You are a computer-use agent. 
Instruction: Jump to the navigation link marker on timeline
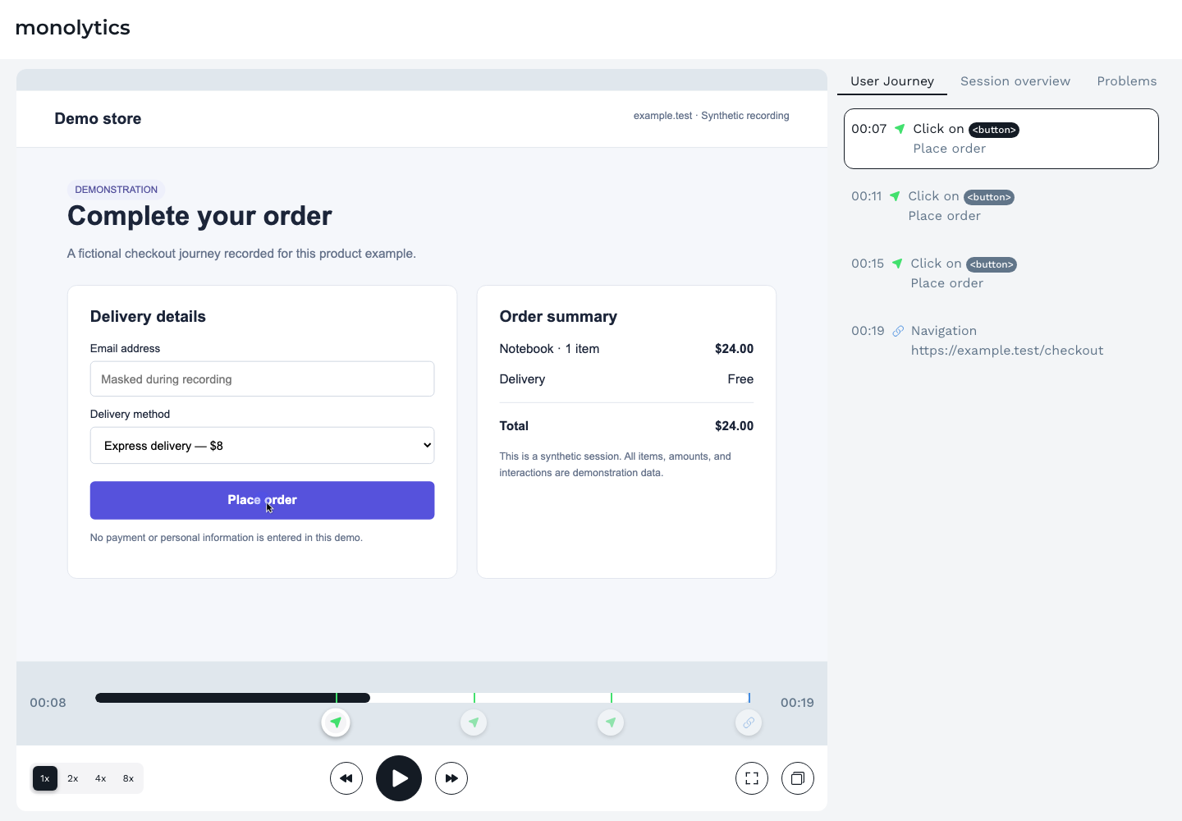click(749, 722)
